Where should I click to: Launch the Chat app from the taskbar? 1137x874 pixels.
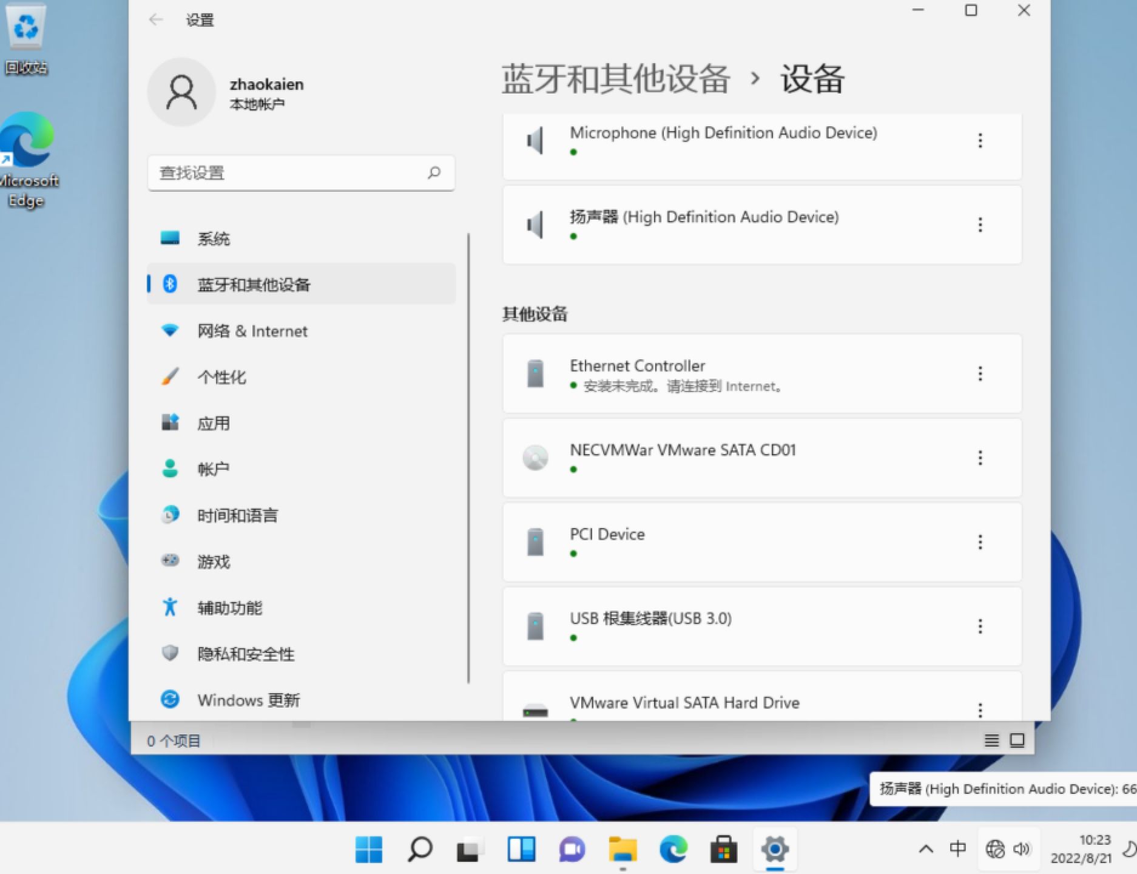pos(570,850)
